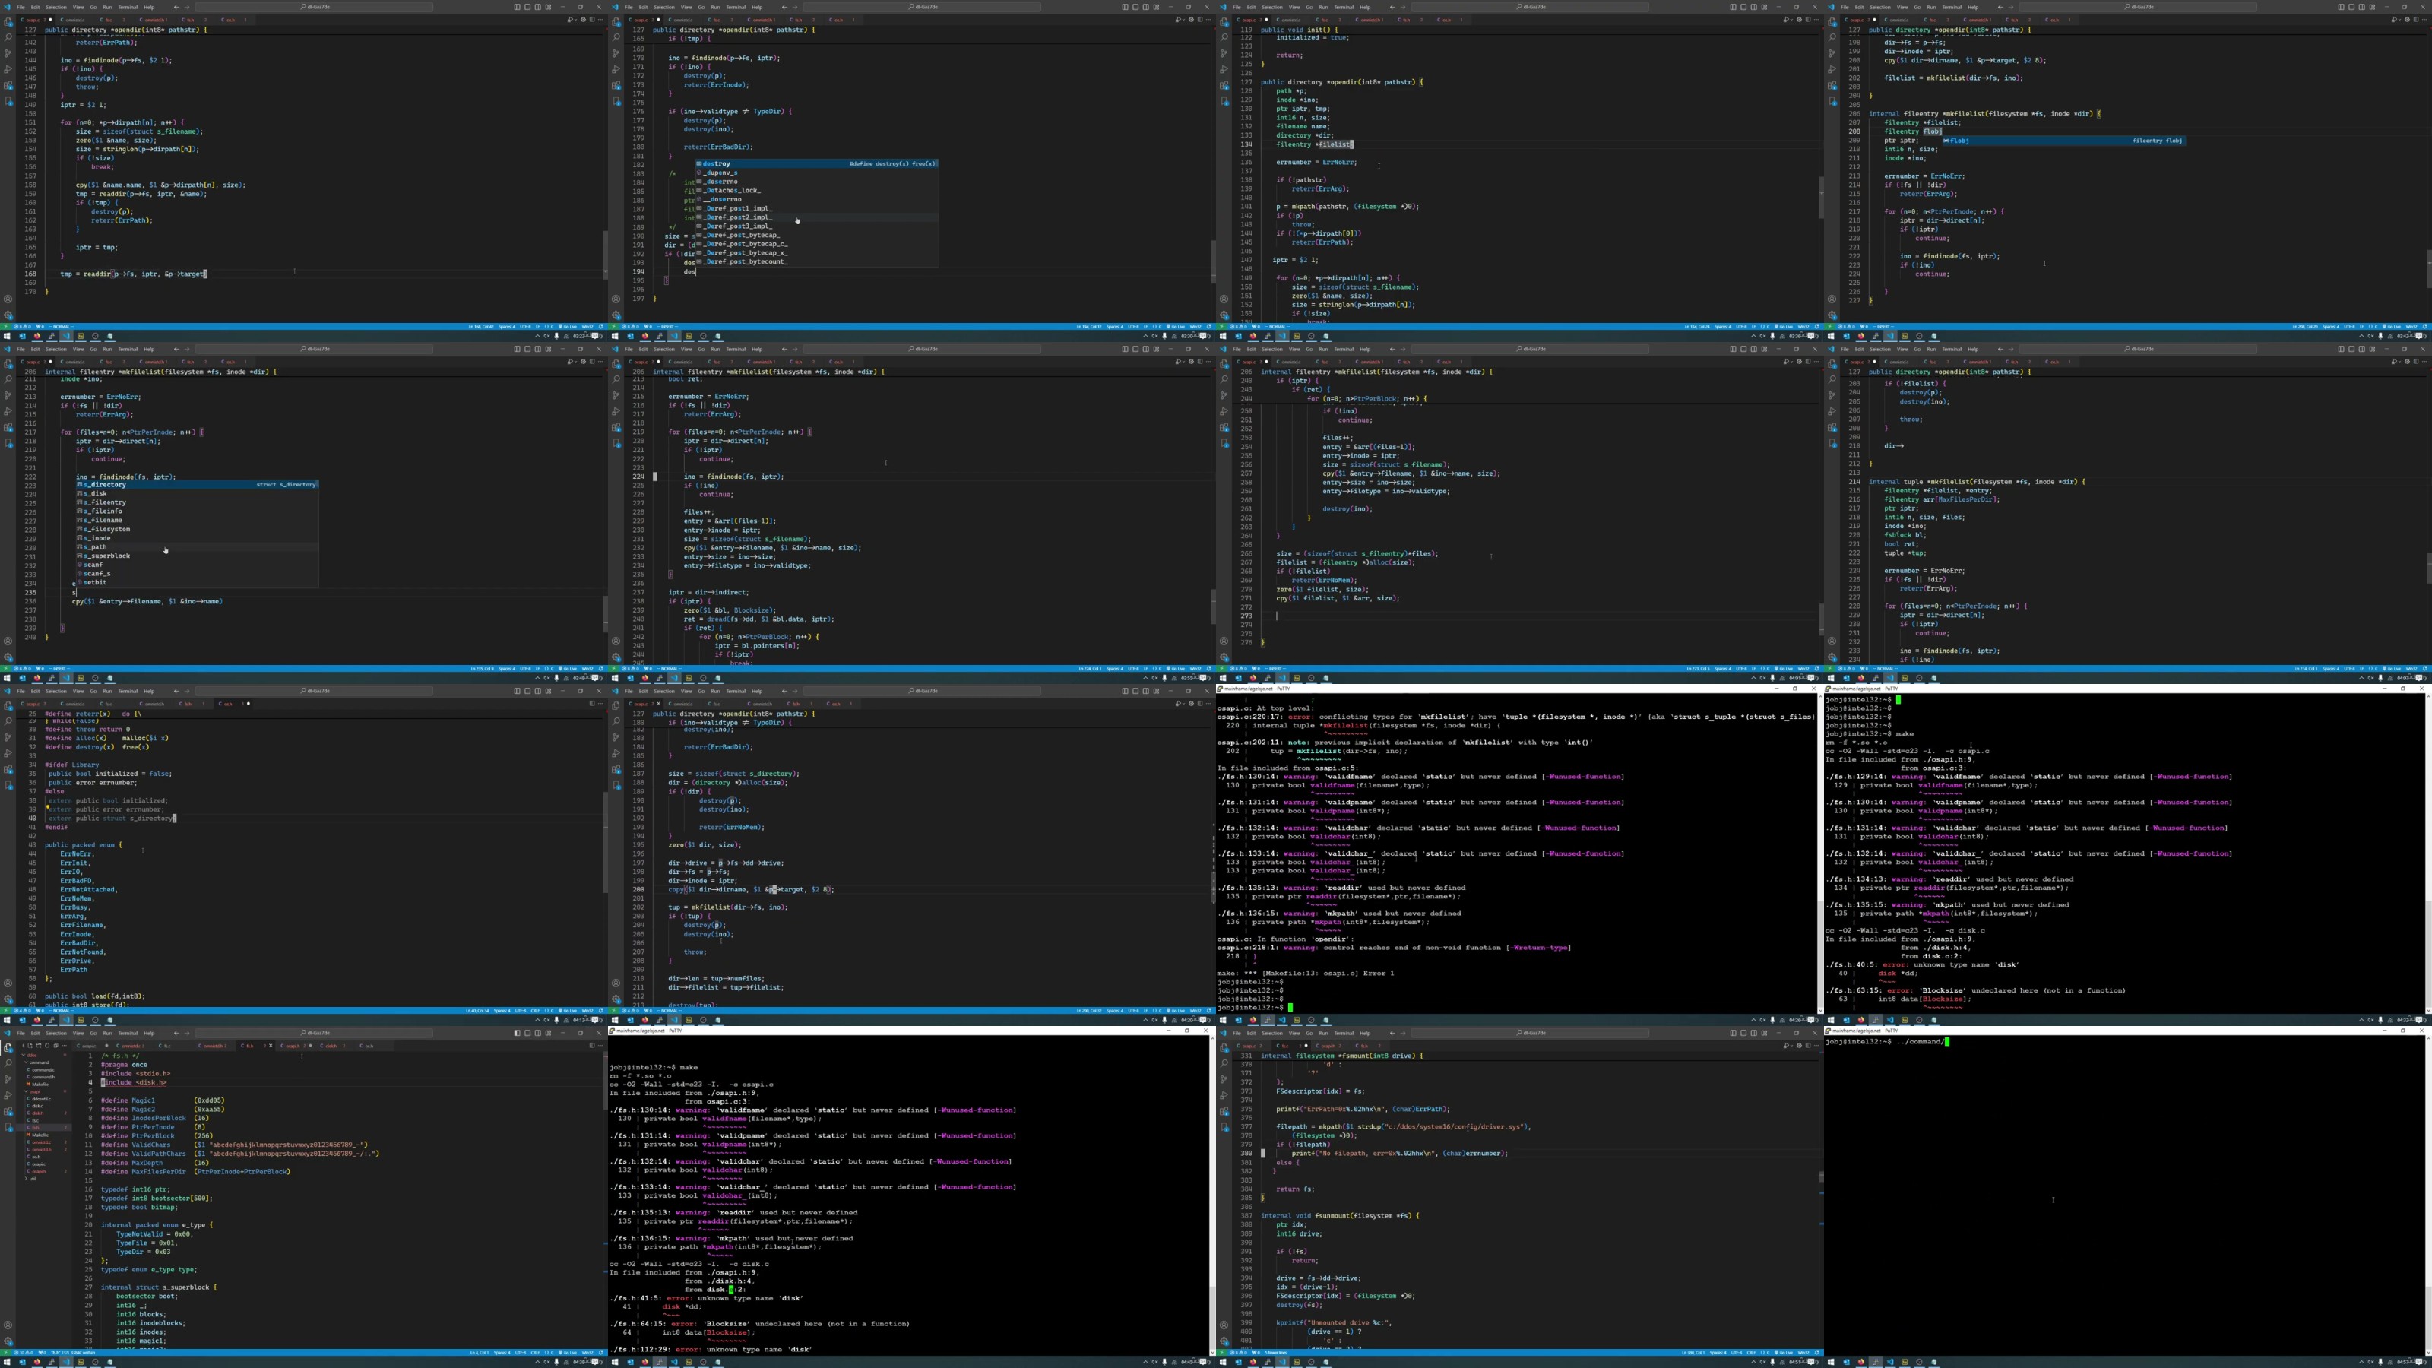Open VS Code taskbar icon below file-tree window
Viewport: 2432px width, 1368px height.
[x=66, y=1363]
